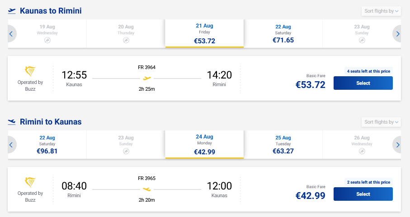Click the no-flight icon under 26 Aug Wednesday
This screenshot has width=410, height=217.
362,151
